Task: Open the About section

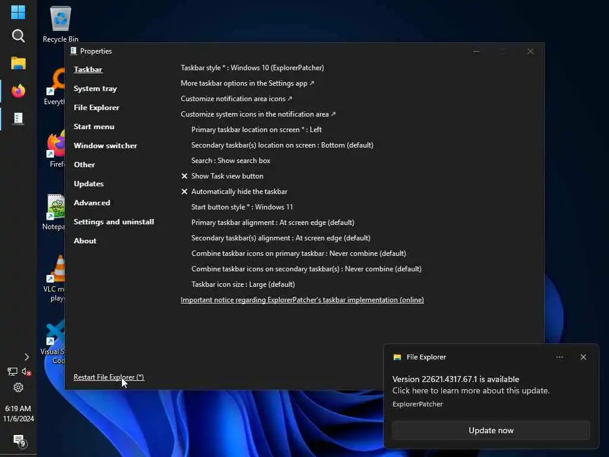Action: (x=85, y=241)
